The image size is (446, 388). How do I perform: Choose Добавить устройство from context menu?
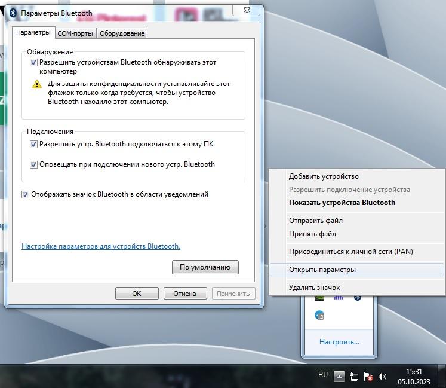(357, 176)
